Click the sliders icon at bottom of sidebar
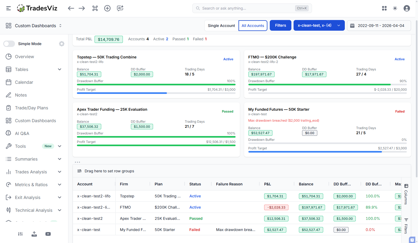Screen dimensions: 418x243 tap(20, 234)
